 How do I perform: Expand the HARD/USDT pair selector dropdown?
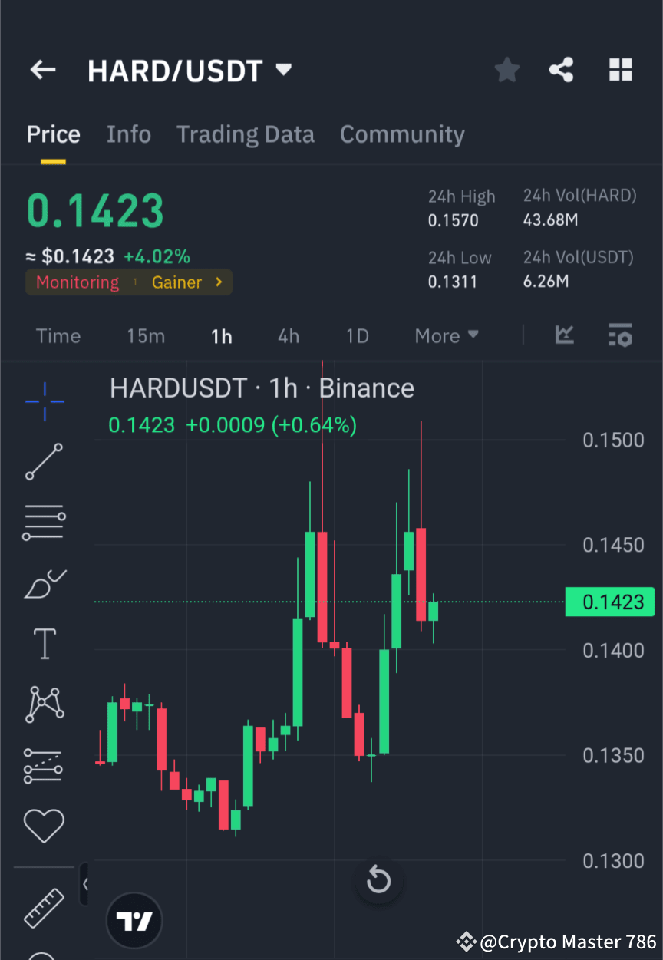click(282, 70)
